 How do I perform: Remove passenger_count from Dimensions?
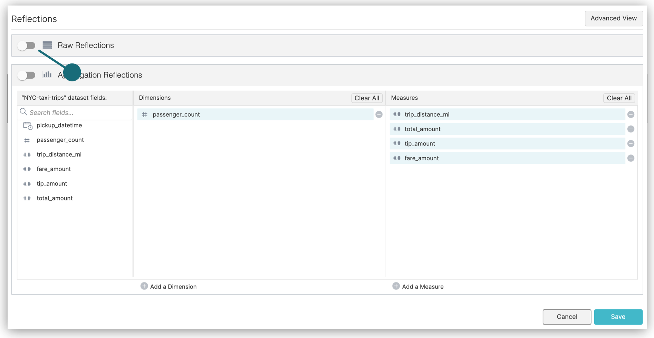(x=379, y=115)
